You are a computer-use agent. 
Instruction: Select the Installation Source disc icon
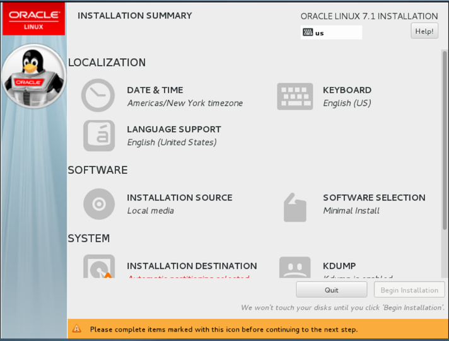point(99,204)
